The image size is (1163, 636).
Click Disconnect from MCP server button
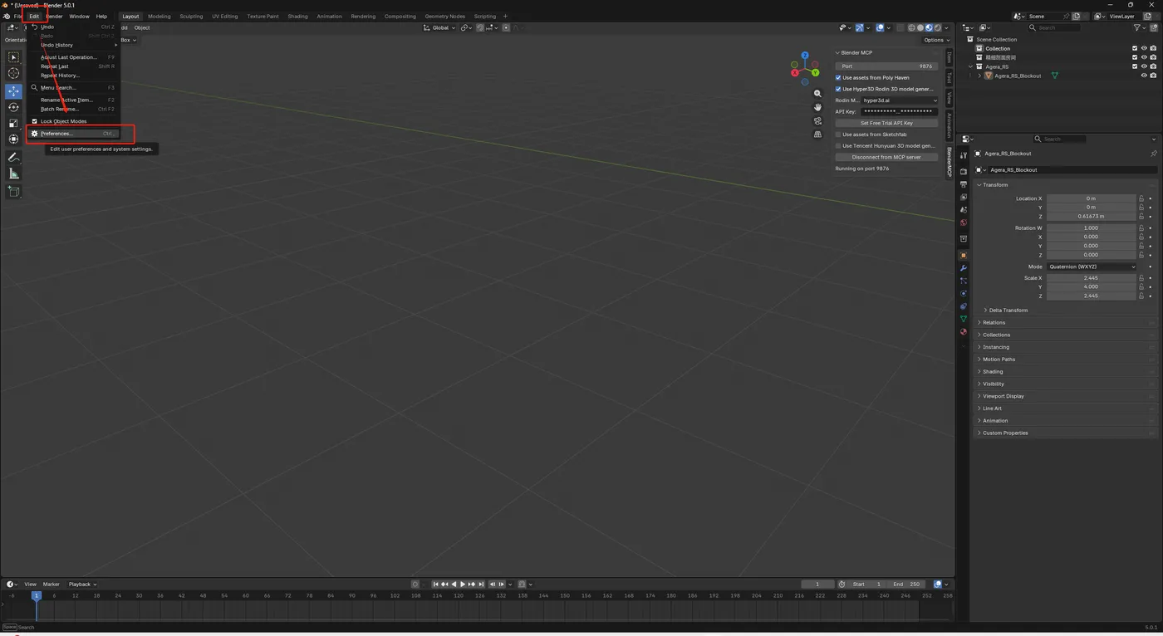[886, 157]
